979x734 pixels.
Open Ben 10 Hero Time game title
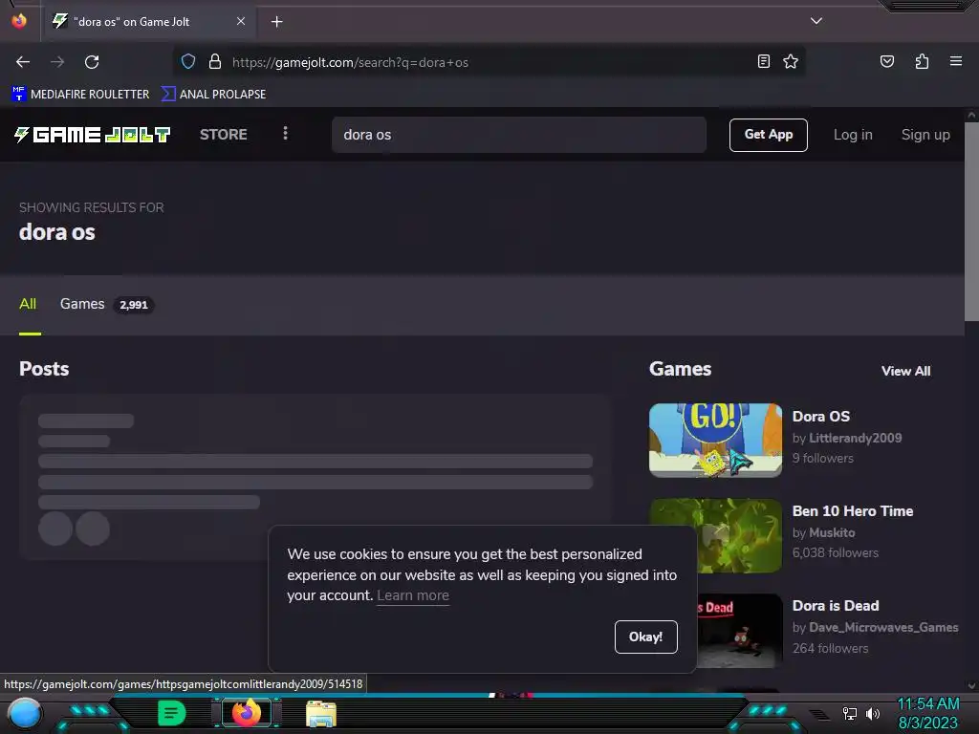[852, 511]
